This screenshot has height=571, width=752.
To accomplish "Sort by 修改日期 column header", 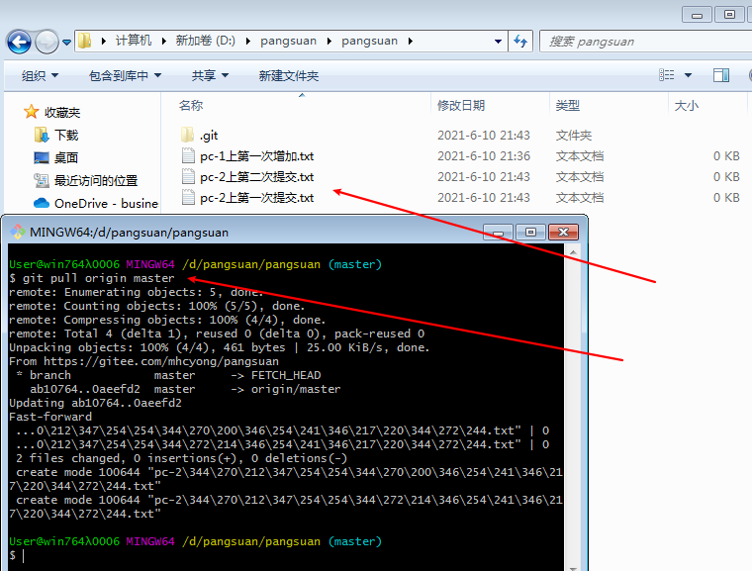I will click(x=461, y=105).
